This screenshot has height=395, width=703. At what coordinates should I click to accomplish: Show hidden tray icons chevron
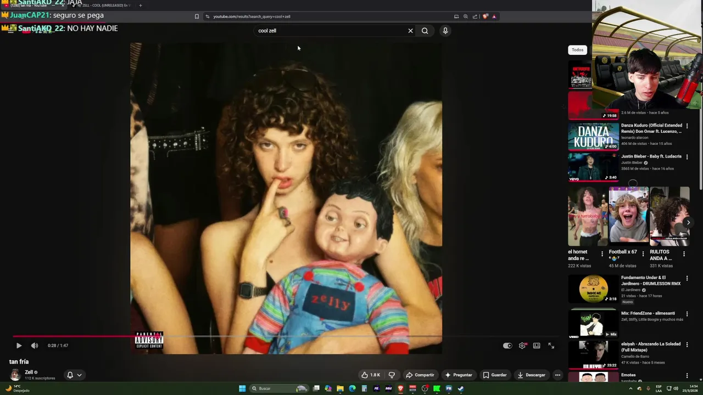[x=631, y=388]
